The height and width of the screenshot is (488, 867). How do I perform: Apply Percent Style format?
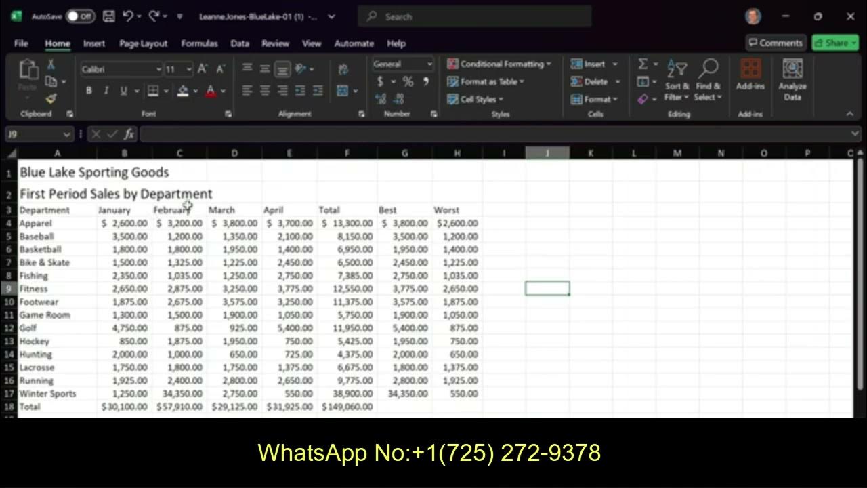pyautogui.click(x=408, y=81)
